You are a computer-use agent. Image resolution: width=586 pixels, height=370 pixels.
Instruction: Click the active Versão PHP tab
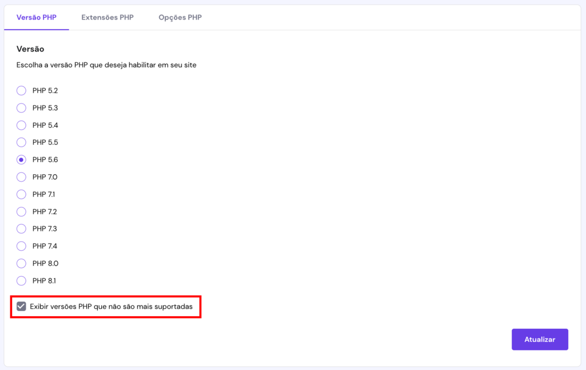[37, 17]
